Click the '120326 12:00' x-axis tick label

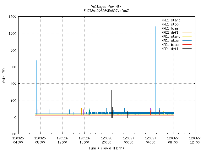click(x=62, y=140)
